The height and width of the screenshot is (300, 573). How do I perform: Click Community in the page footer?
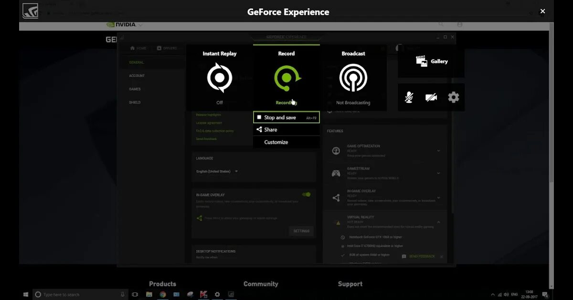261,284
